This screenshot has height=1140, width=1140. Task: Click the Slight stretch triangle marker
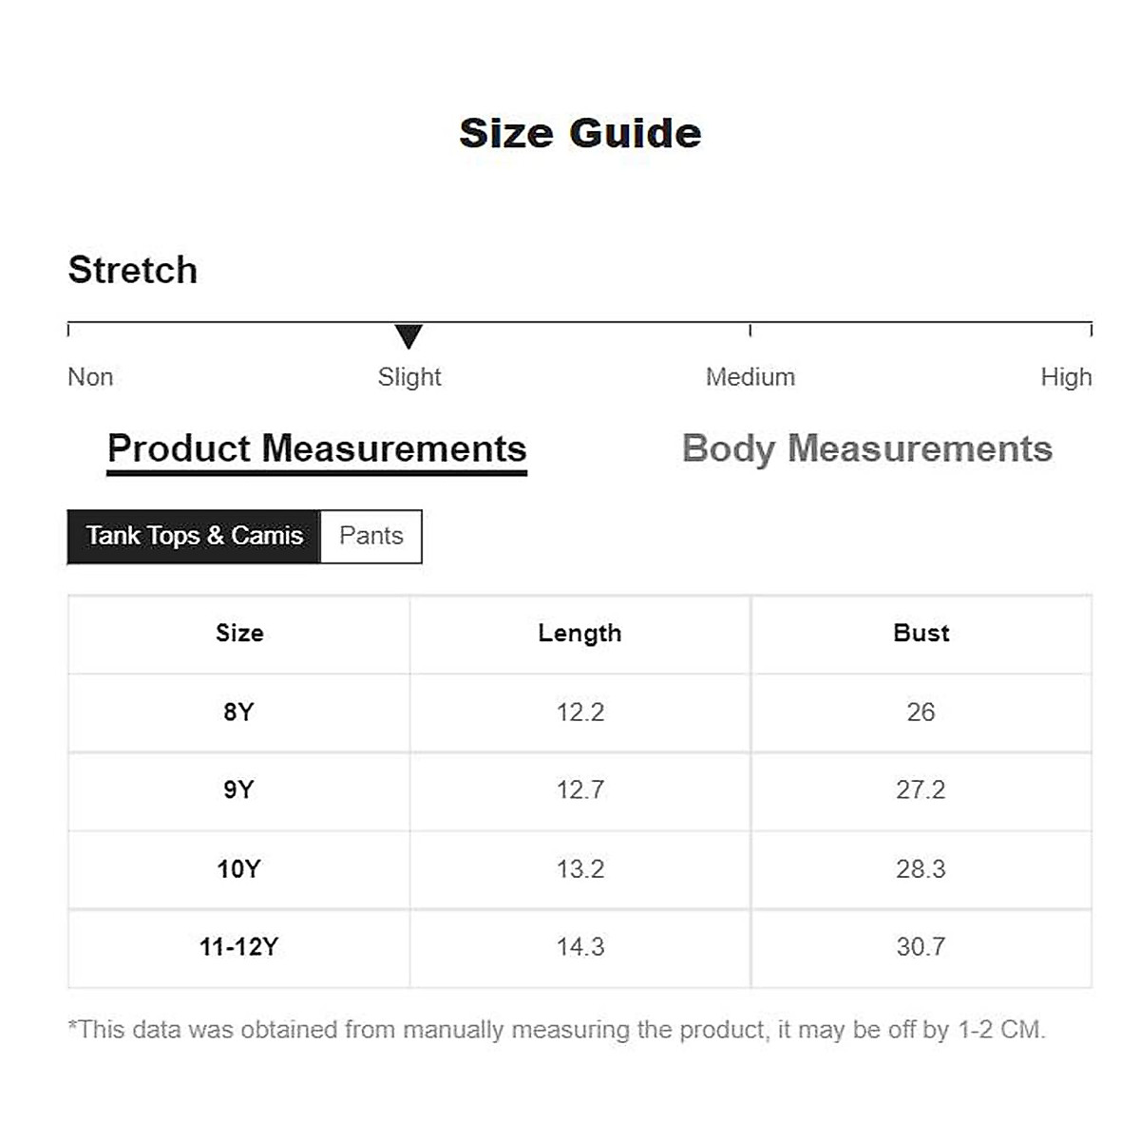pos(408,336)
